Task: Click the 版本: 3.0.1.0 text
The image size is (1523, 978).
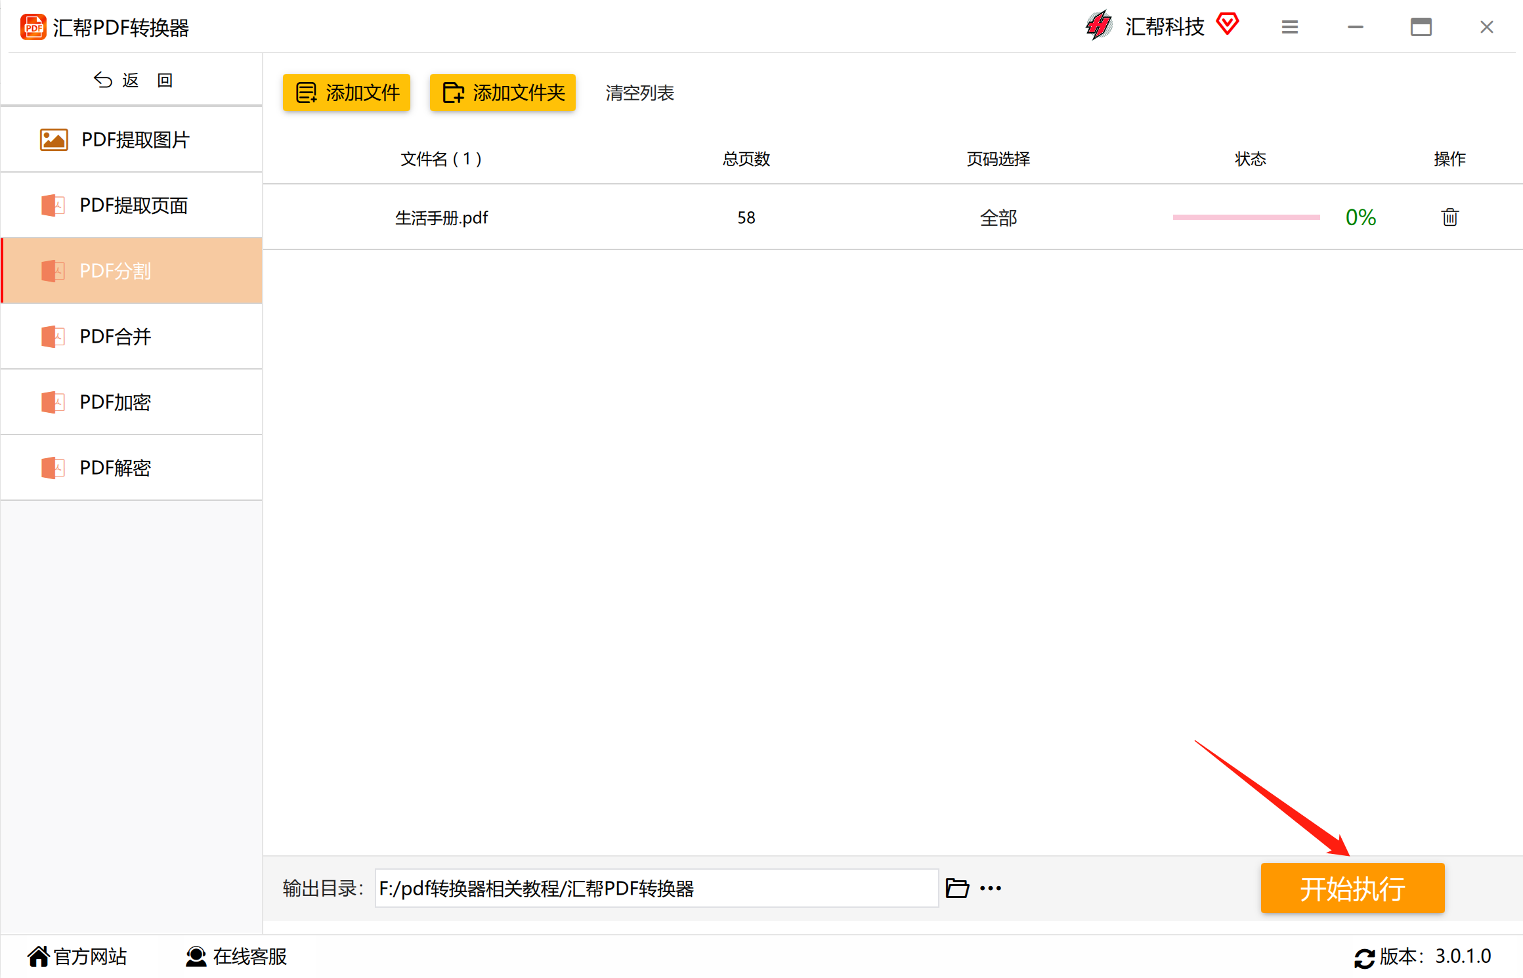Action: 1435,956
